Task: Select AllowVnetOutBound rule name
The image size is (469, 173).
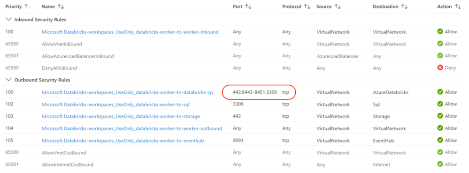Action: click(64, 153)
